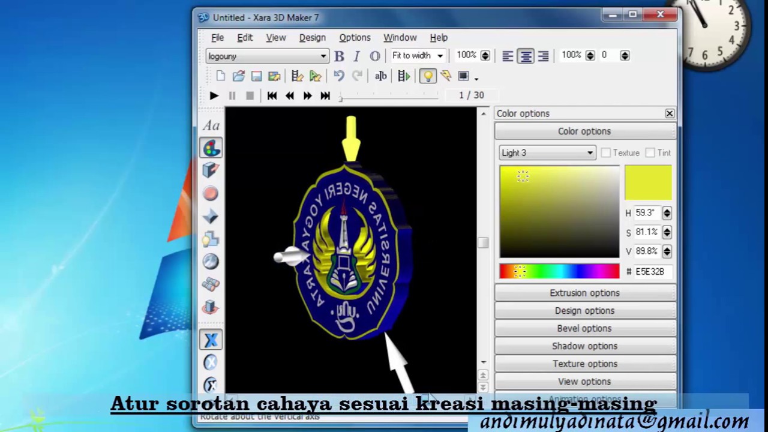
Task: Click the 'a|b' text cursor icon
Action: click(x=380, y=76)
